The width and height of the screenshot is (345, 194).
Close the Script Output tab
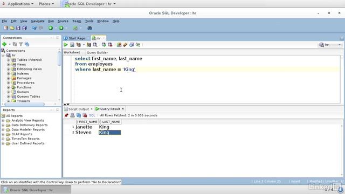92,109
